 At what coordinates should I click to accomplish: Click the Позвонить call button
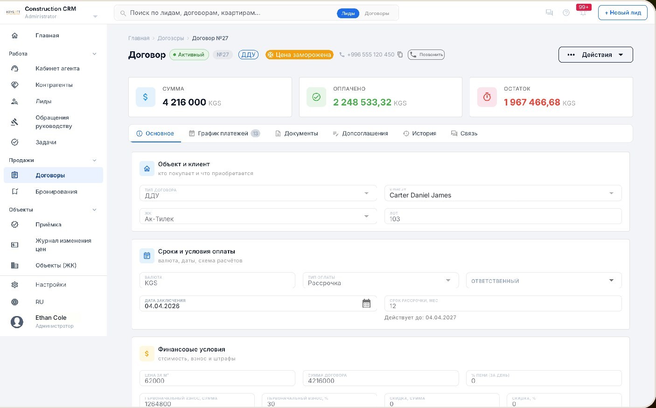[x=426, y=55]
